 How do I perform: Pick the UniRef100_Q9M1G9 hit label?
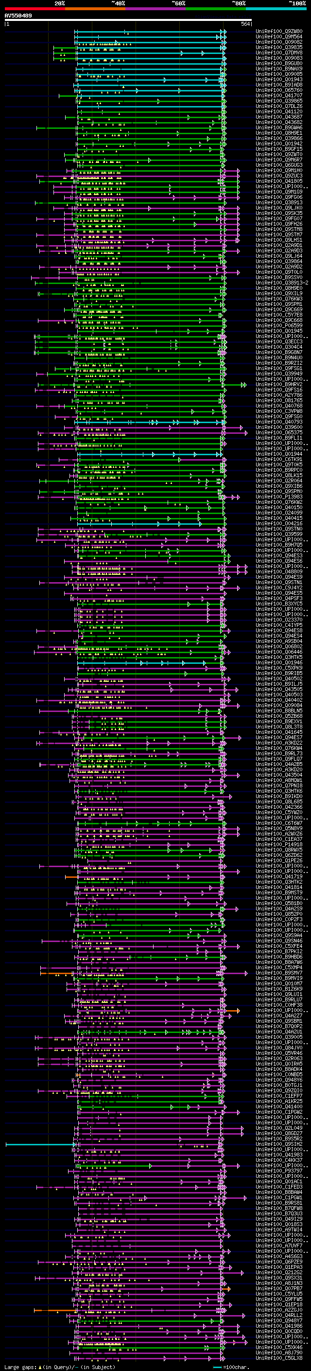[x=279, y=192]
